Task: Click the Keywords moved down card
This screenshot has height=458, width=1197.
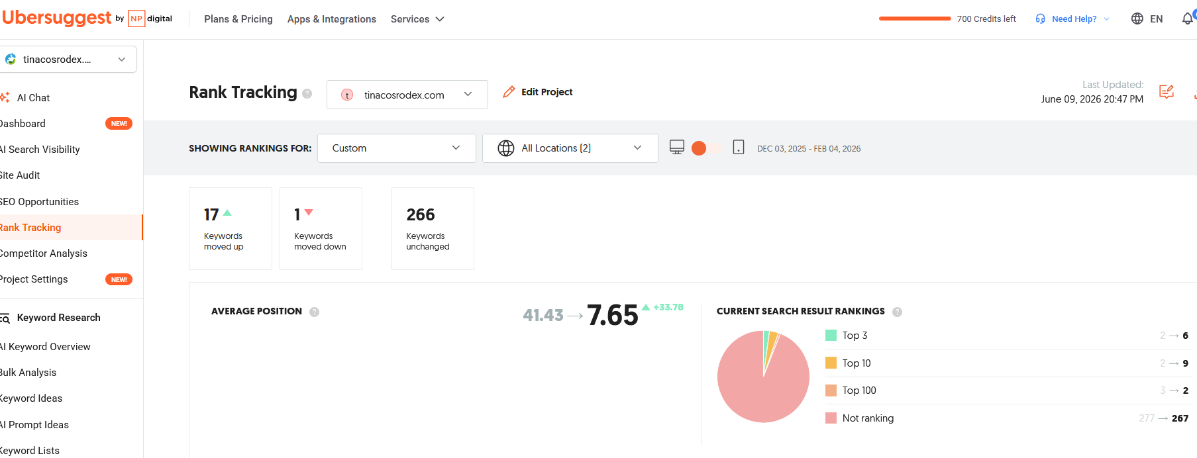Action: pyautogui.click(x=321, y=228)
